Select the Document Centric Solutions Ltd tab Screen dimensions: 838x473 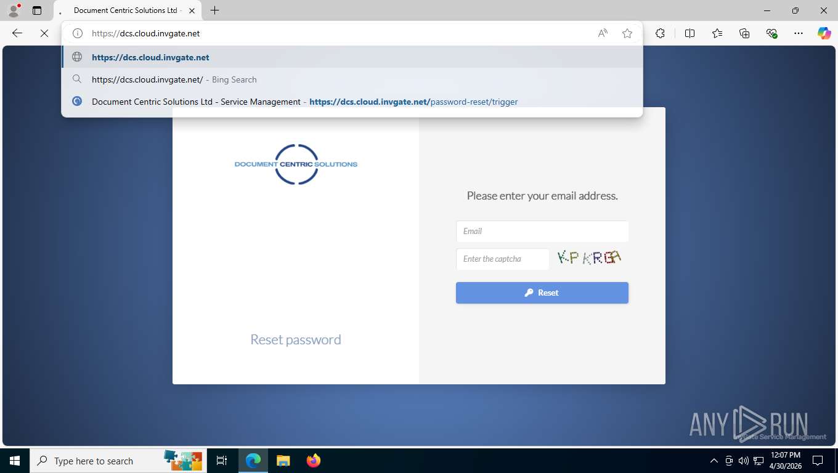click(x=128, y=10)
